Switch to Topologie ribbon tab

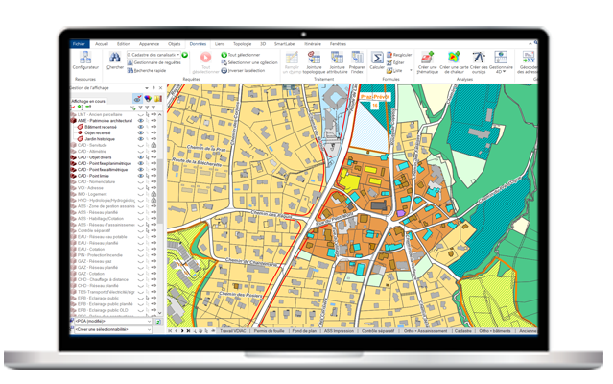[243, 44]
